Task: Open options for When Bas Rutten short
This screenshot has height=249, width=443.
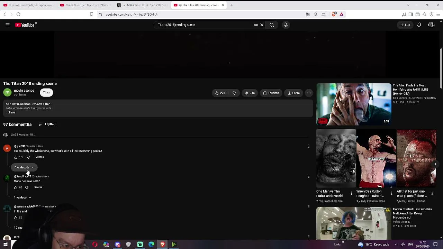Action: (391, 193)
